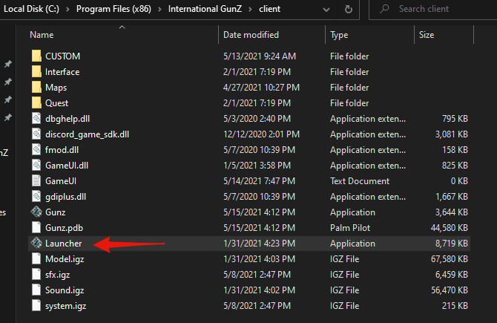
Task: Navigate to Local Disk (C:) breadcrumb
Action: [30, 9]
